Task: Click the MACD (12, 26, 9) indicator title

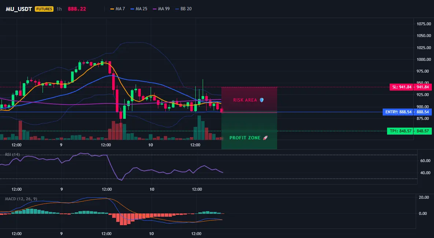Action: pos(21,199)
